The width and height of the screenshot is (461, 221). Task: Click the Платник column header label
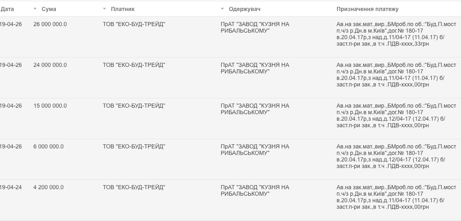(123, 9)
